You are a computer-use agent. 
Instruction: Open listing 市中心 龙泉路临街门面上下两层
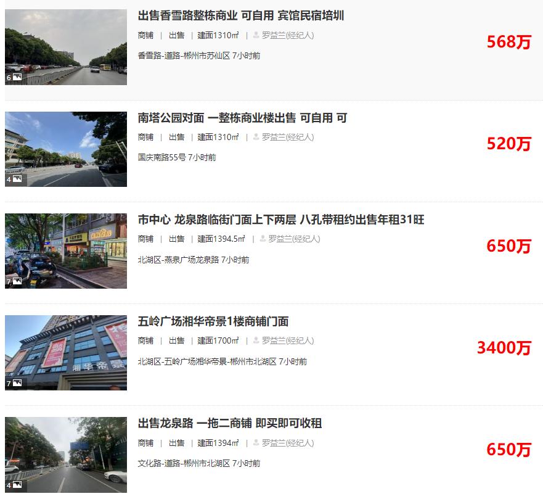[x=281, y=220]
